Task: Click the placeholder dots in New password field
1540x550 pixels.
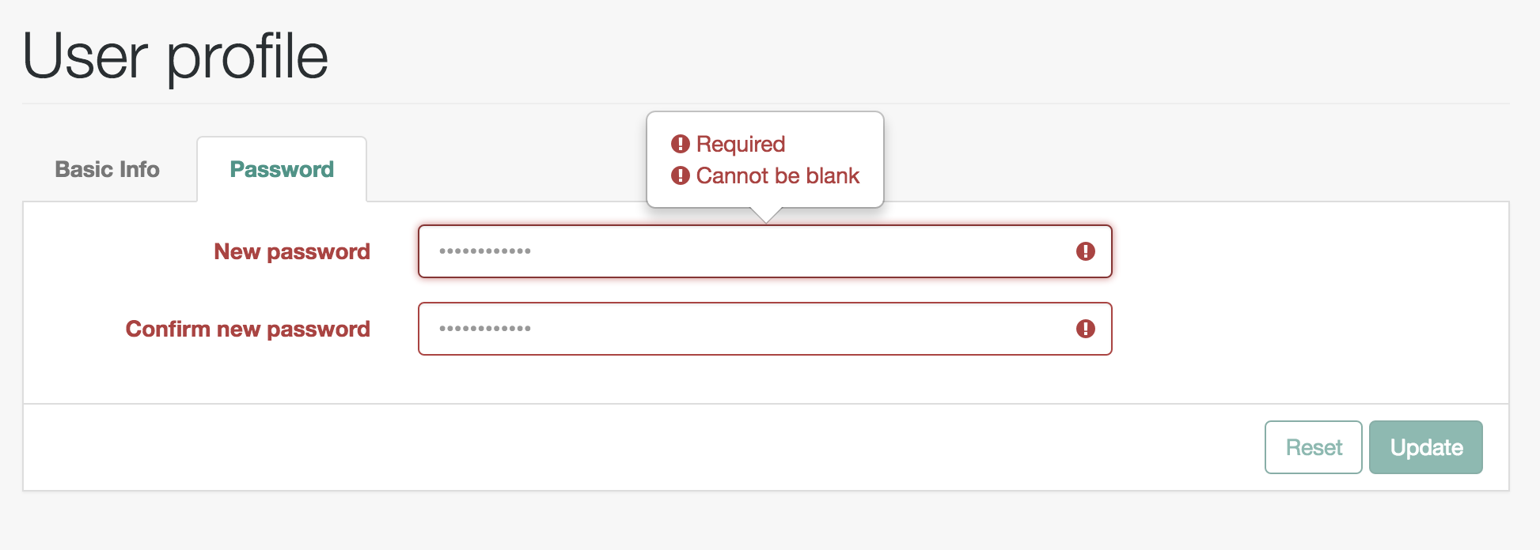Action: pyautogui.click(x=485, y=251)
